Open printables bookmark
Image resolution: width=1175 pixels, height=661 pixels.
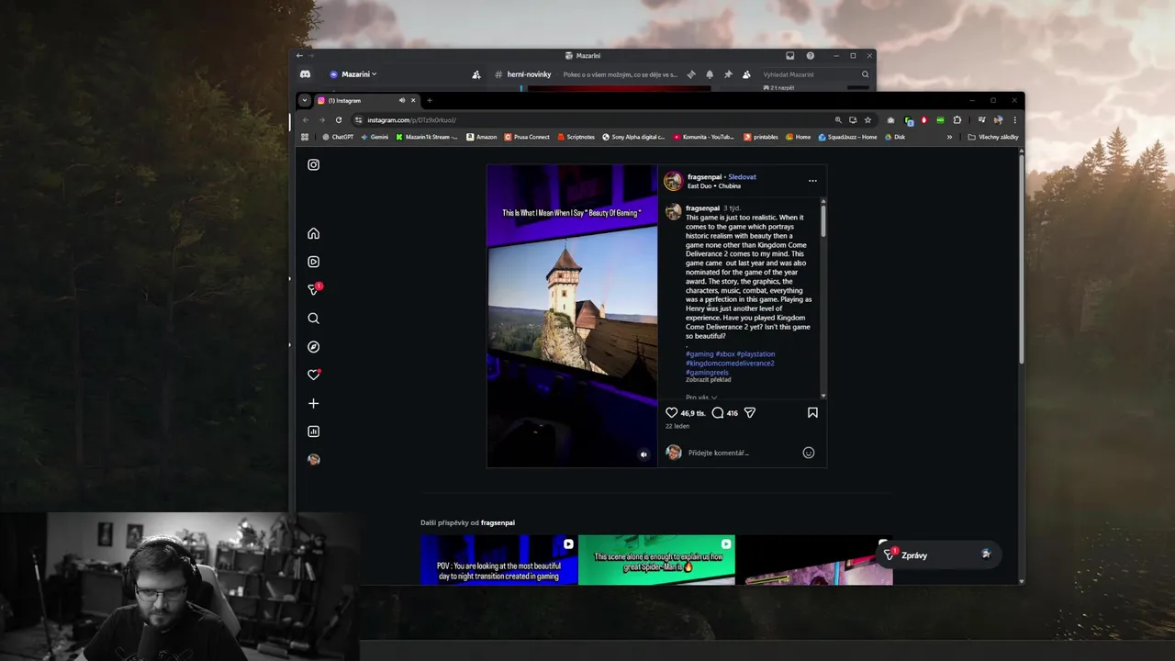tap(761, 137)
